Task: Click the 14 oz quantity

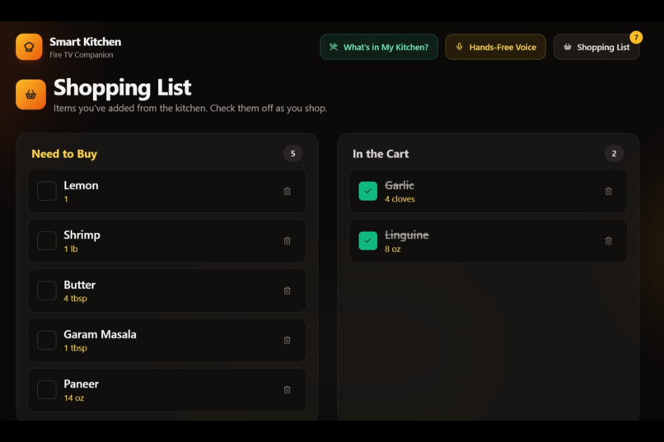Action: [73, 398]
